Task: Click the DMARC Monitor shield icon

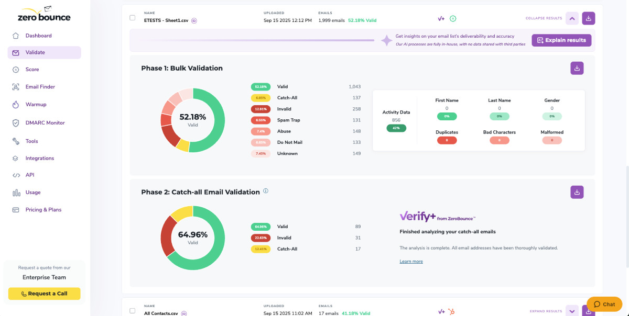Action: 15,122
